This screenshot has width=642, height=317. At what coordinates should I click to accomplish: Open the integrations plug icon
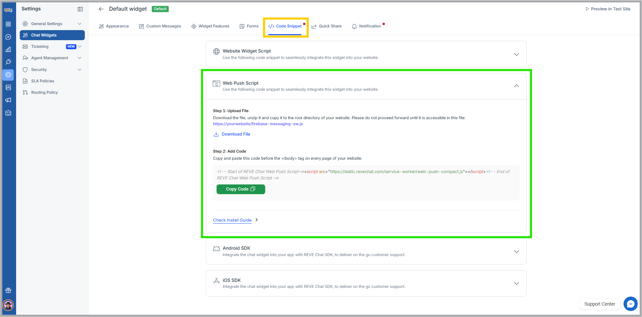(x=8, y=62)
